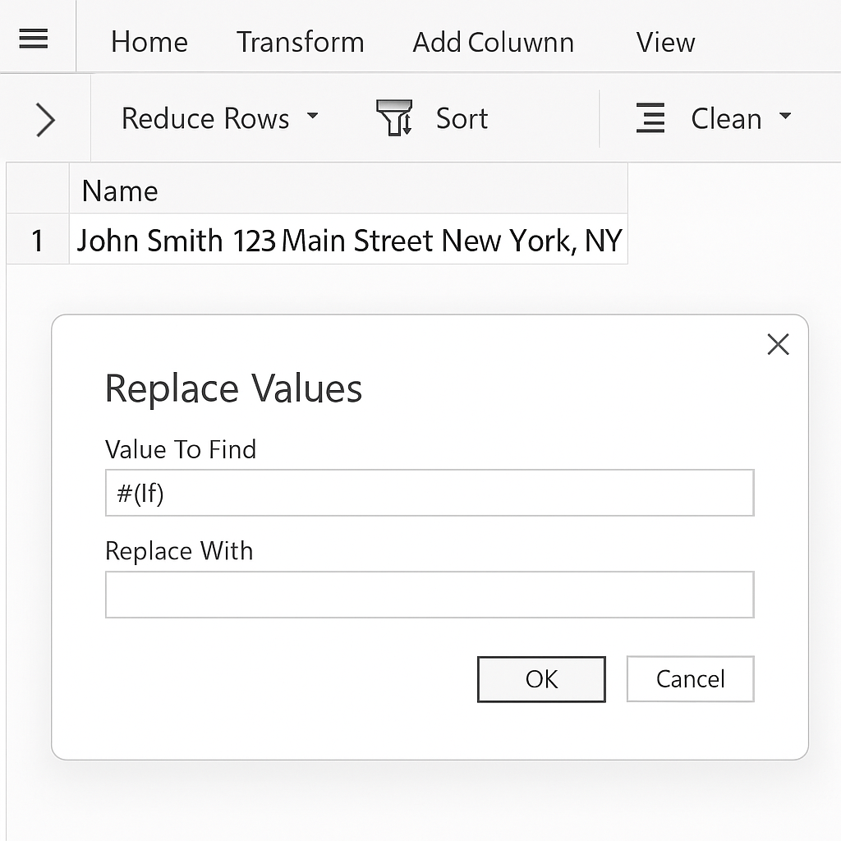The image size is (841, 841).
Task: Open the Clean dropdown arrow
Action: [785, 117]
